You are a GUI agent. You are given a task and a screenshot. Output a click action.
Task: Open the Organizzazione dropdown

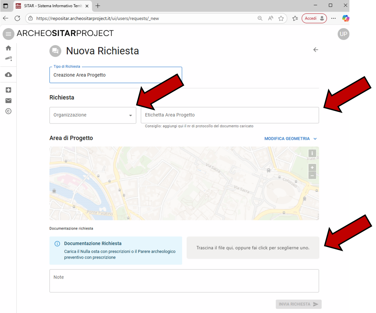[93, 115]
